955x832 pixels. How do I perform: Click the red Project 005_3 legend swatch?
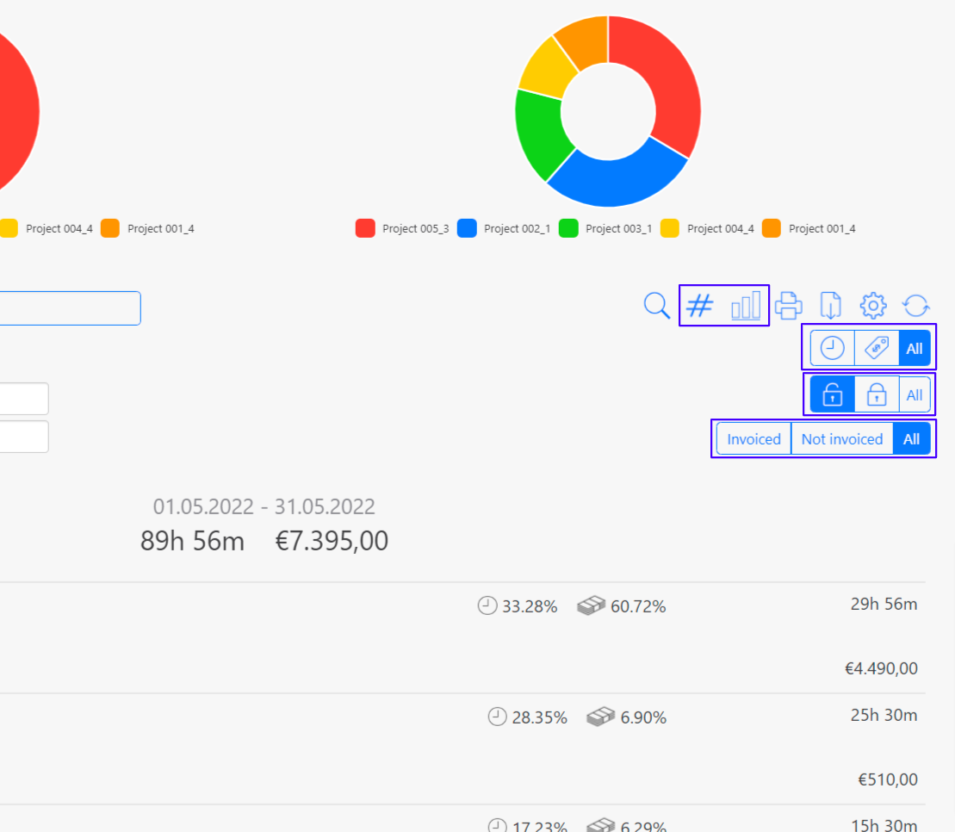point(365,228)
